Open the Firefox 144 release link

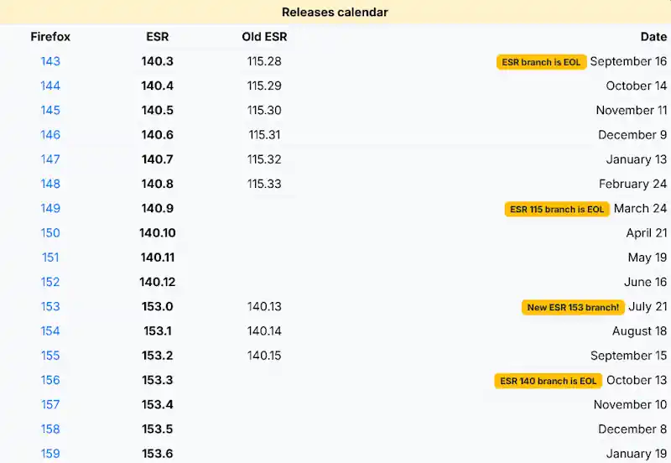(50, 86)
